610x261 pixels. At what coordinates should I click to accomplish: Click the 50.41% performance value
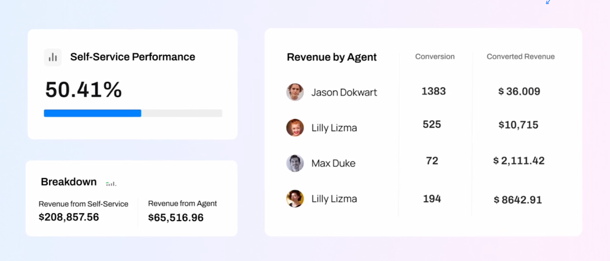pyautogui.click(x=83, y=90)
